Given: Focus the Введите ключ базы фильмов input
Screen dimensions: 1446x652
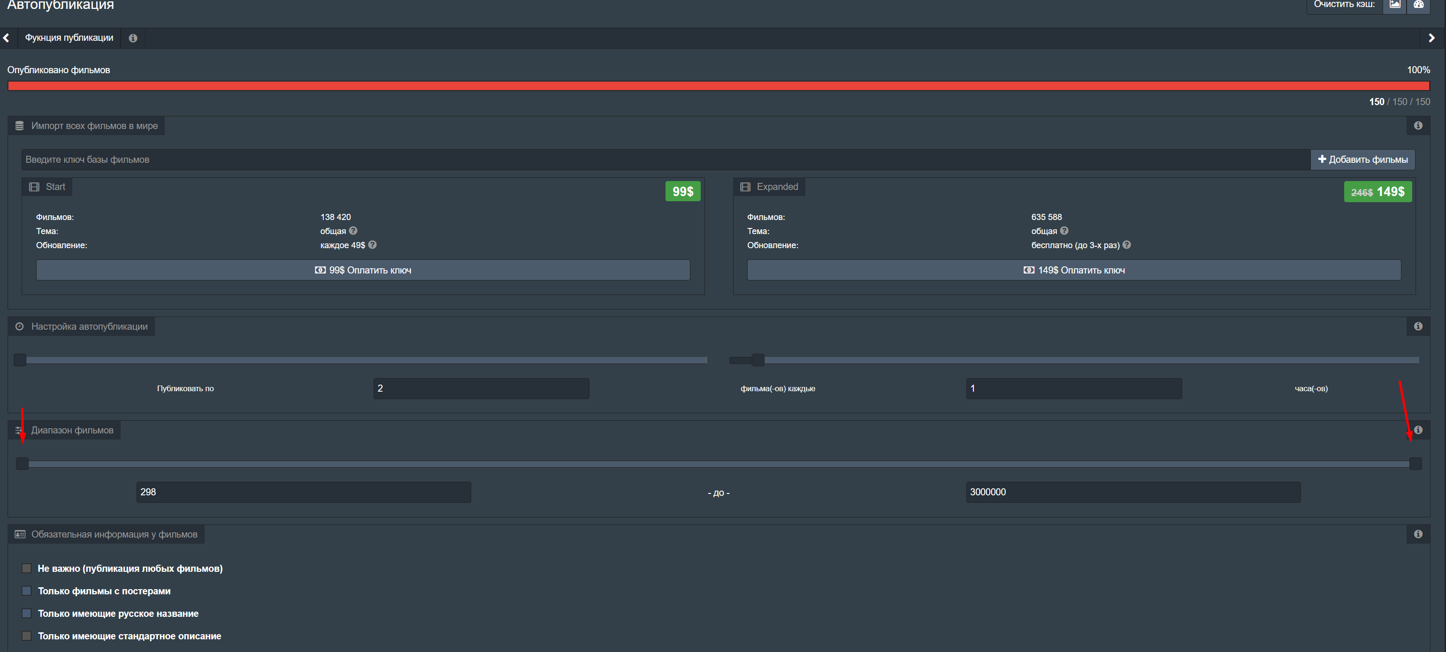Looking at the screenshot, I should pyautogui.click(x=666, y=159).
